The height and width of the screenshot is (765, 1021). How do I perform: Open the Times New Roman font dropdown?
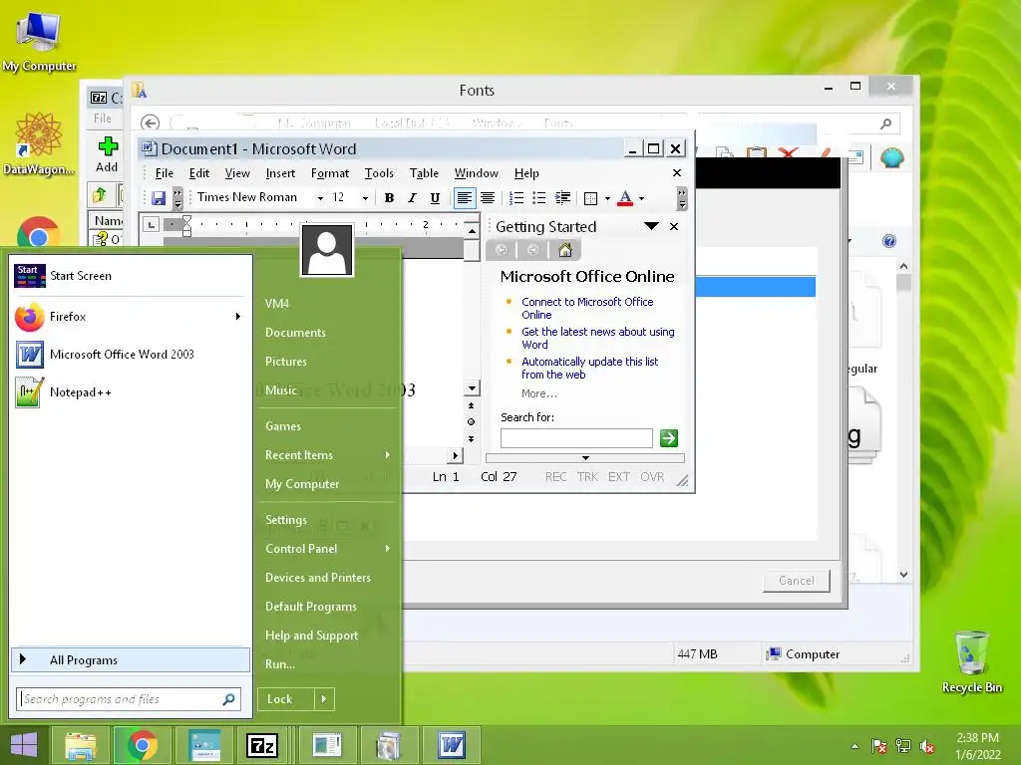[320, 198]
